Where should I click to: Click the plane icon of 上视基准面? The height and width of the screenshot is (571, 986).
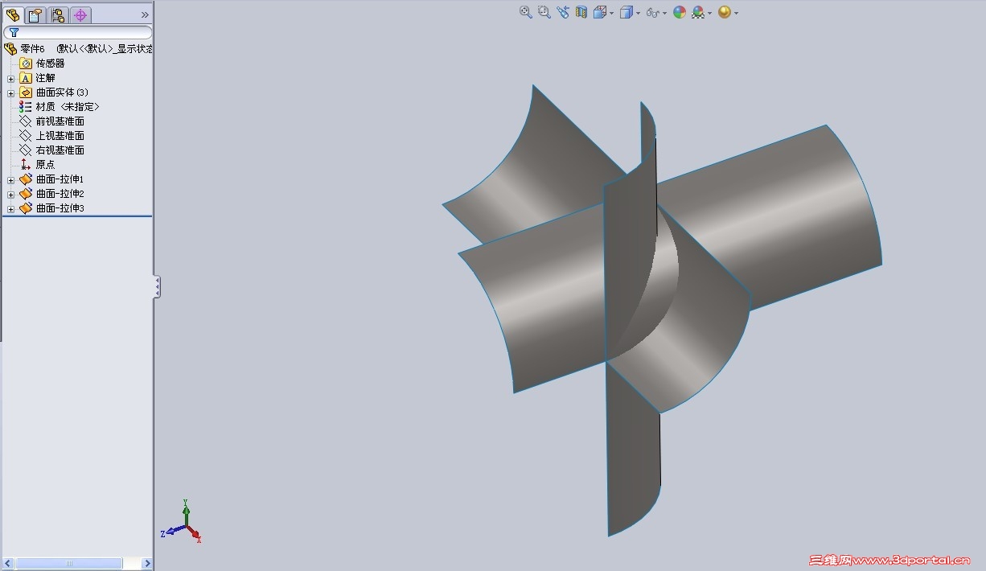pyautogui.click(x=26, y=136)
